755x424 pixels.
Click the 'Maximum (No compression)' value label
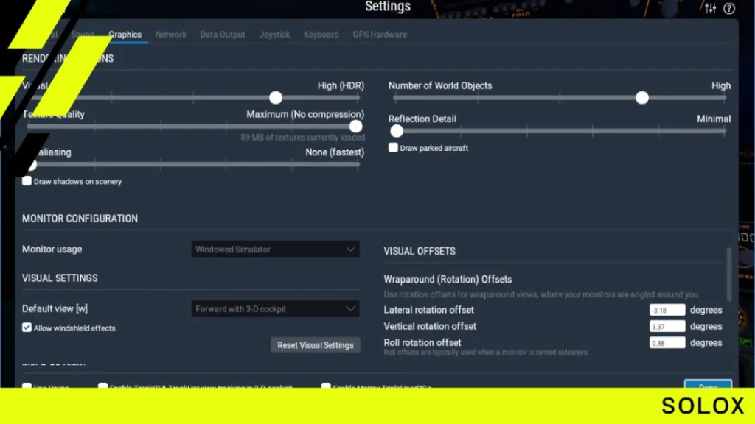(305, 114)
